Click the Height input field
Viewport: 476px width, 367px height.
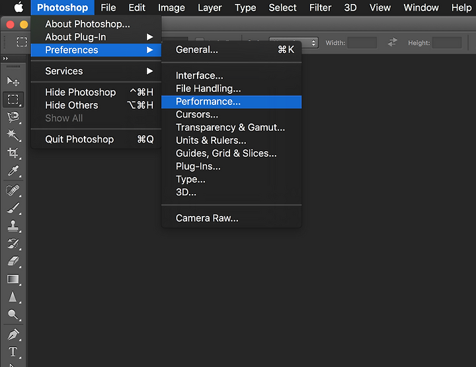447,43
